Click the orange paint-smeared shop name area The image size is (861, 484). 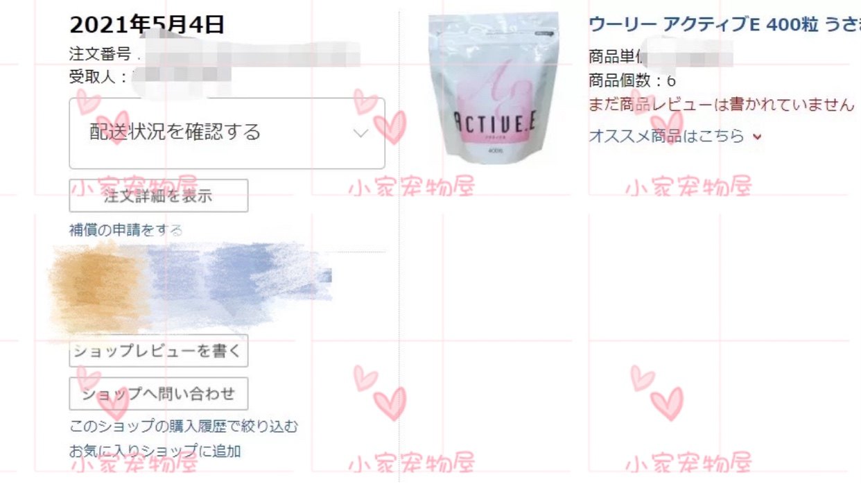98,288
